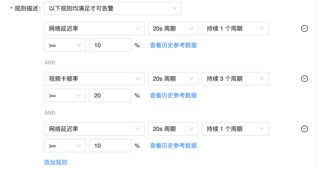Remove the first 网络延迟率 rule with minus icon
The image size is (318, 169).
pos(304,28)
